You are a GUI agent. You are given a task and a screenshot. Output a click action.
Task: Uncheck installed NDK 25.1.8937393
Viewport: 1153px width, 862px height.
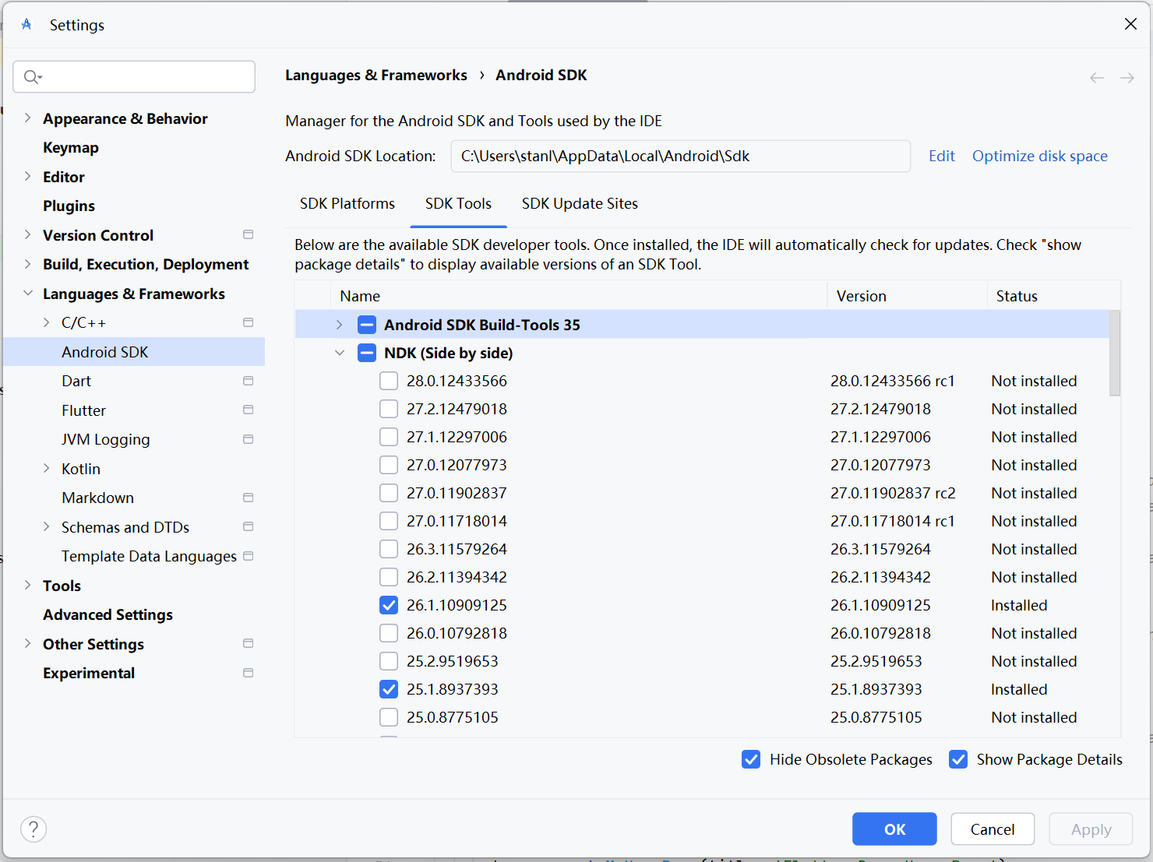(x=389, y=689)
